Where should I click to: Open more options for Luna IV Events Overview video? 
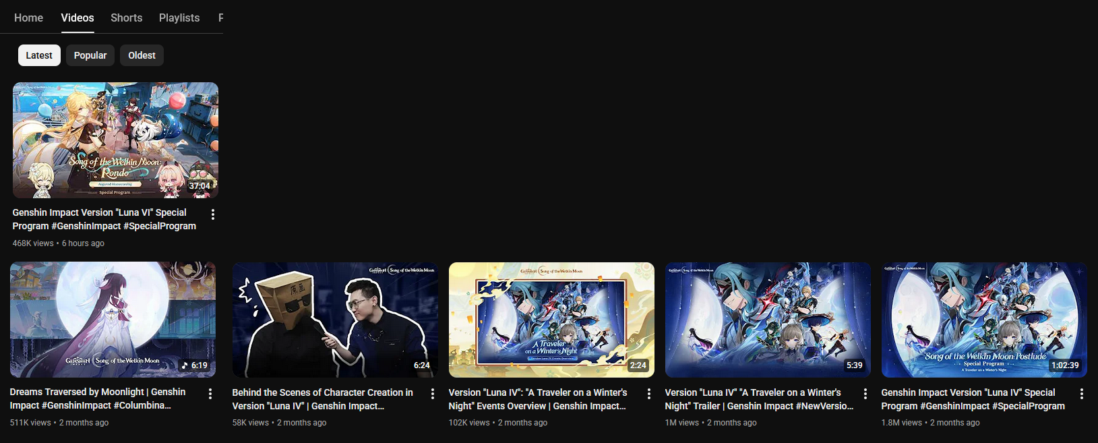pyautogui.click(x=649, y=394)
